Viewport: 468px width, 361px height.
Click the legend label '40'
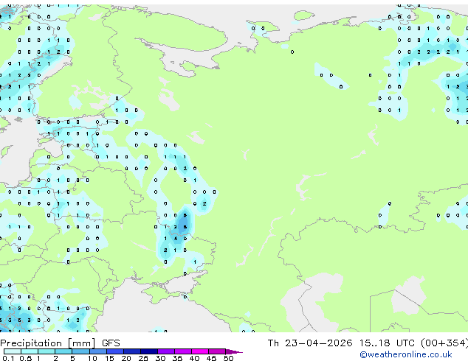(194, 358)
